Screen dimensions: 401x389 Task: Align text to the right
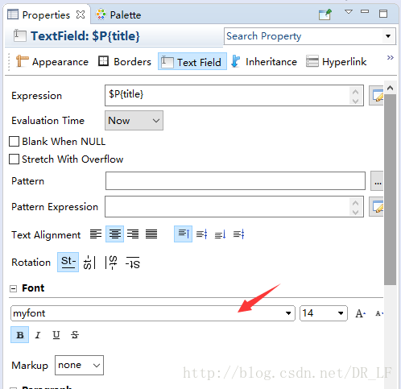point(133,234)
